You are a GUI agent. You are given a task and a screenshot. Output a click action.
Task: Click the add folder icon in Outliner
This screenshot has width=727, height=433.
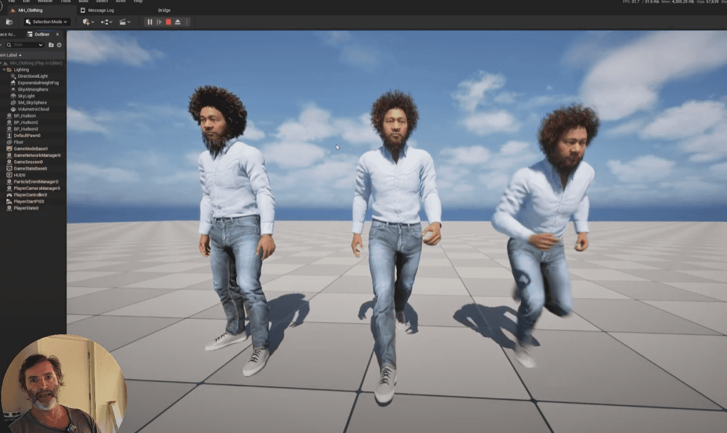point(51,45)
